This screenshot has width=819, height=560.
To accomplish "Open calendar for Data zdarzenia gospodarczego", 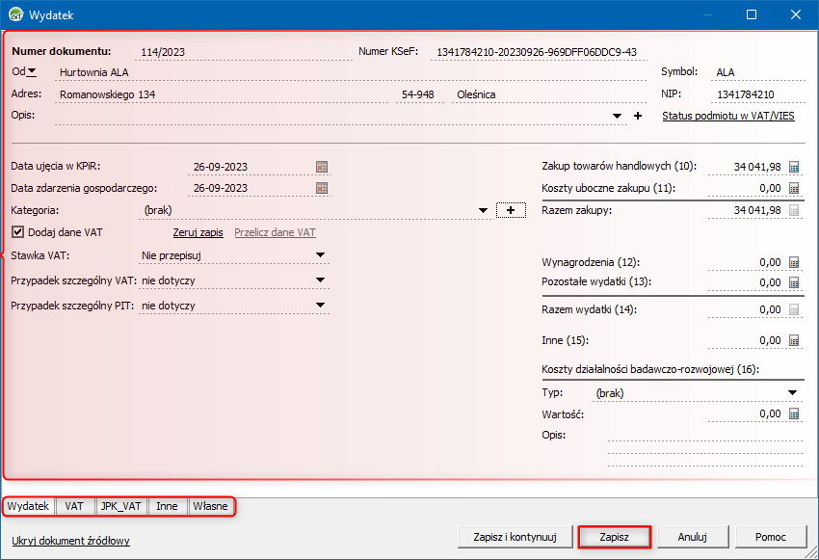I will [x=322, y=188].
